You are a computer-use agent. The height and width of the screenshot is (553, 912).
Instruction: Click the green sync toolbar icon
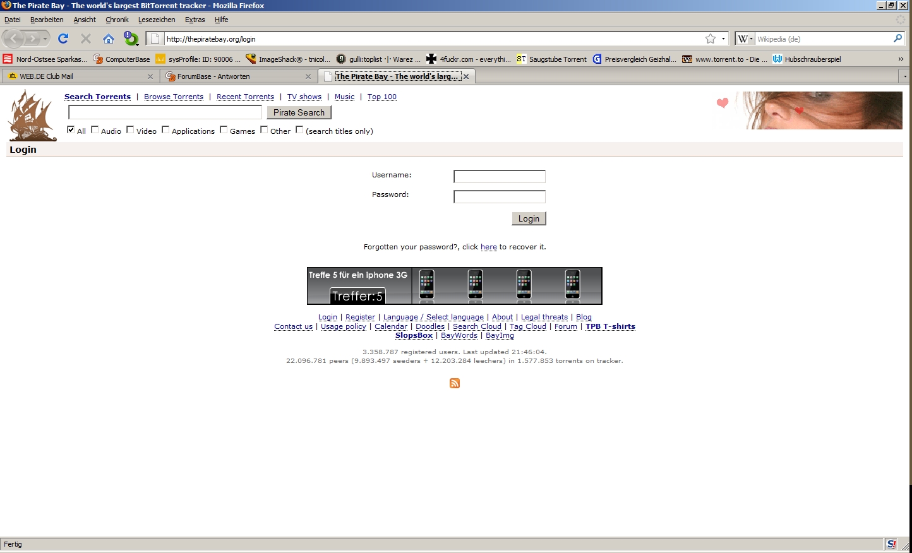(x=131, y=39)
